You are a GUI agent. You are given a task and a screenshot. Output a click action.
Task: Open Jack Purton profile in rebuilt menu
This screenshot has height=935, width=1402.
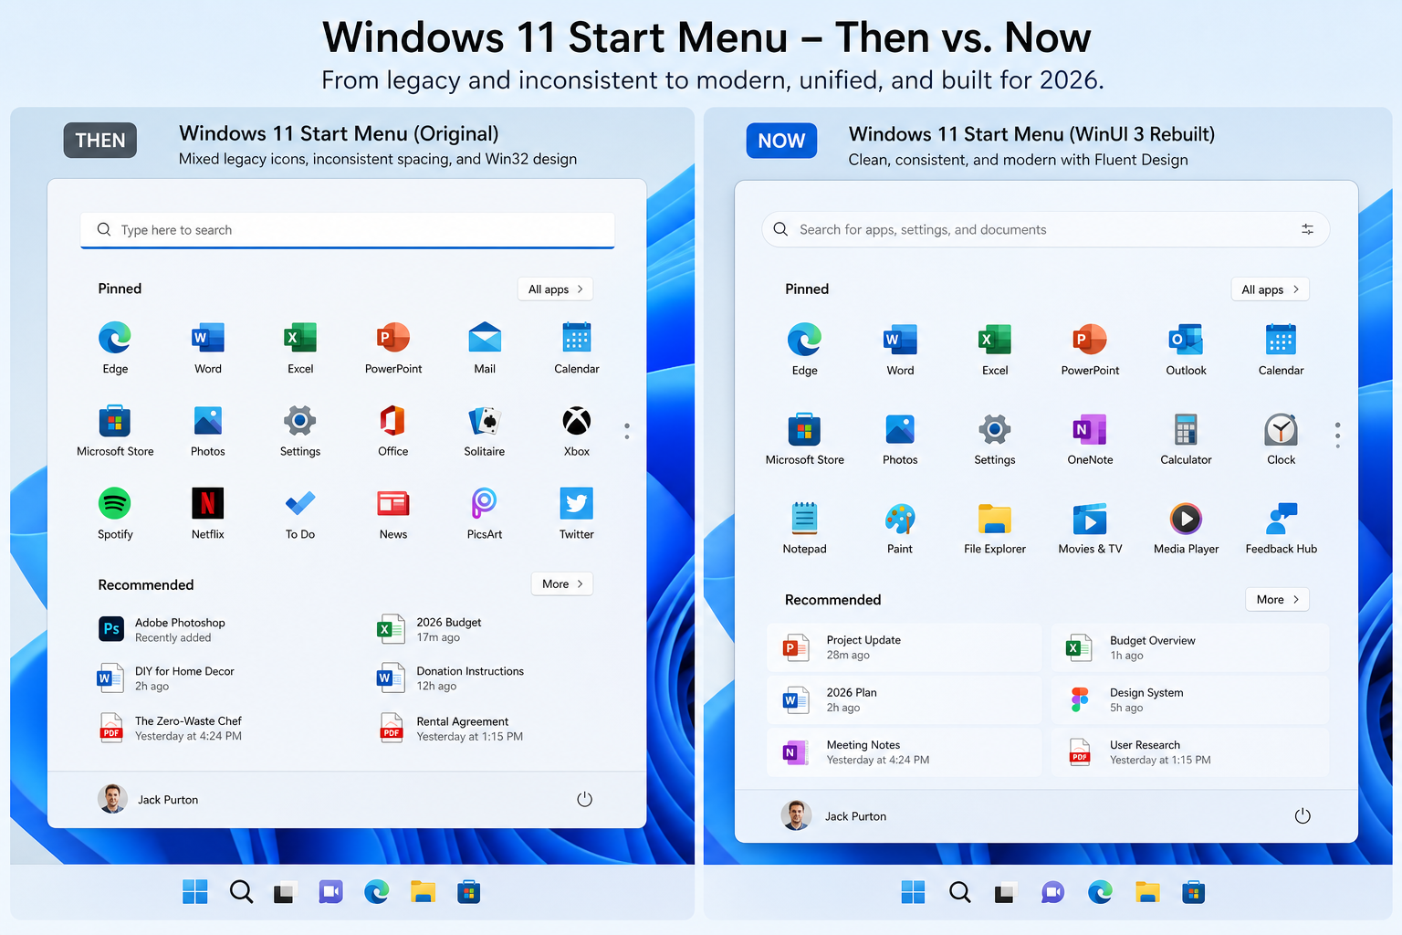pos(834,815)
